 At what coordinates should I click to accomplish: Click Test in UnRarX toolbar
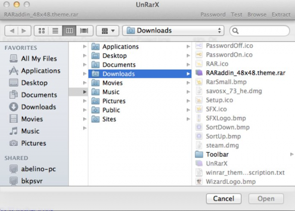tap(236, 15)
